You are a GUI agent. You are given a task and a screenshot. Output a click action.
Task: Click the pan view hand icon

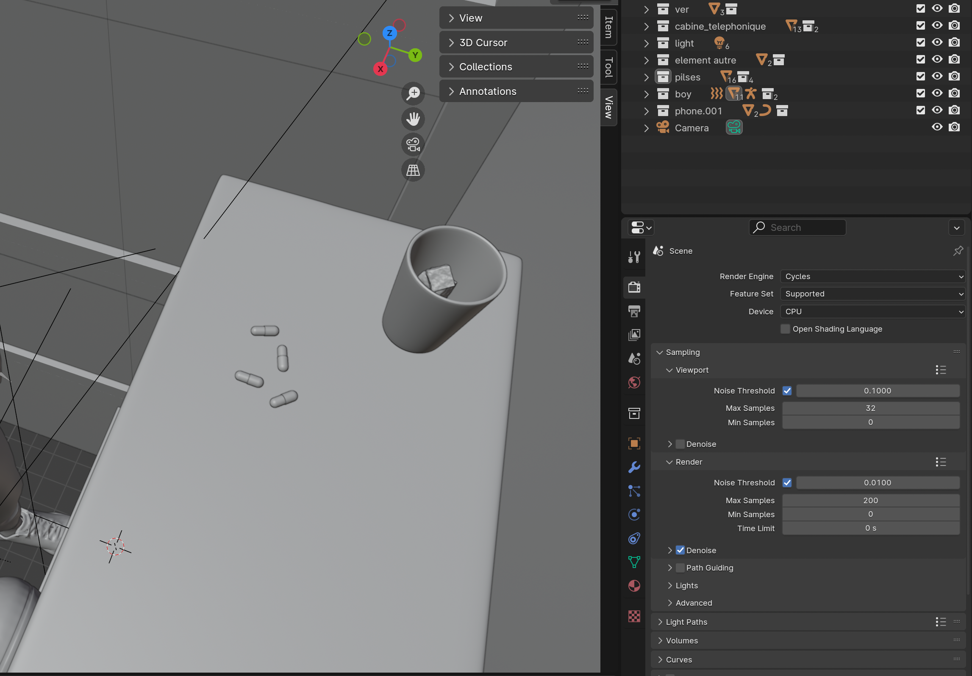[413, 119]
